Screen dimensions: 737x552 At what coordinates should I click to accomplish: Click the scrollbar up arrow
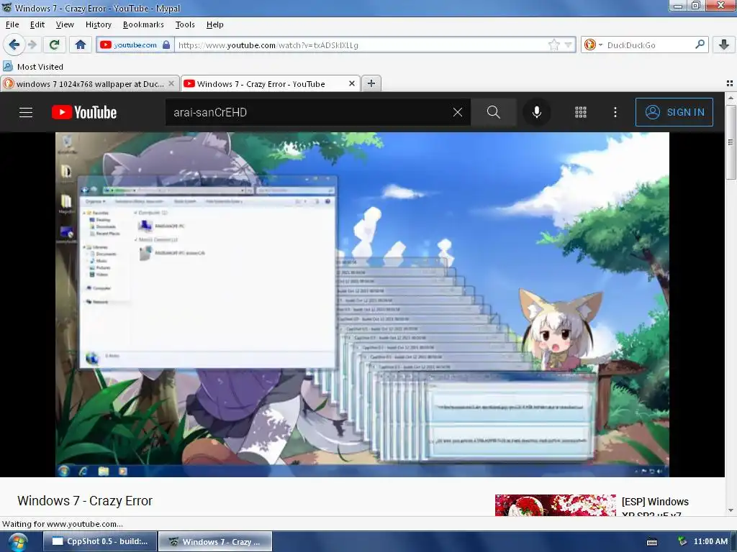click(x=730, y=98)
